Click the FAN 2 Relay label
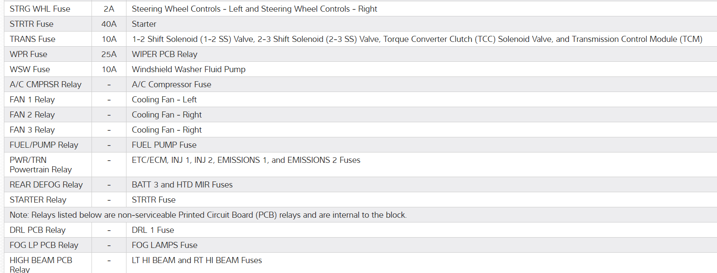Viewport: 717px width, 273px height. tap(32, 114)
